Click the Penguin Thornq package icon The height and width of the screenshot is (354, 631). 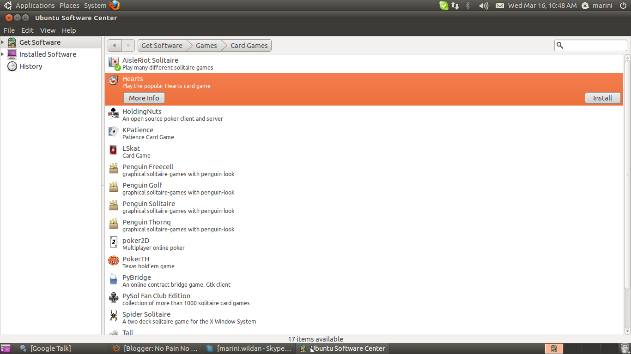(x=113, y=224)
